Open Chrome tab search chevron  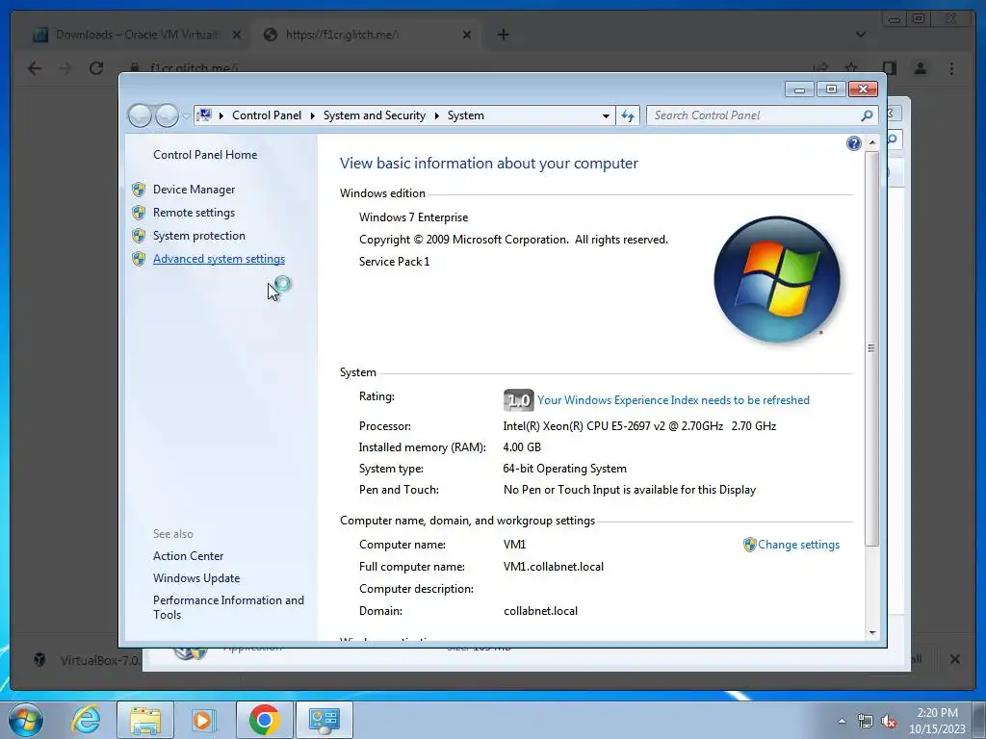coord(860,35)
